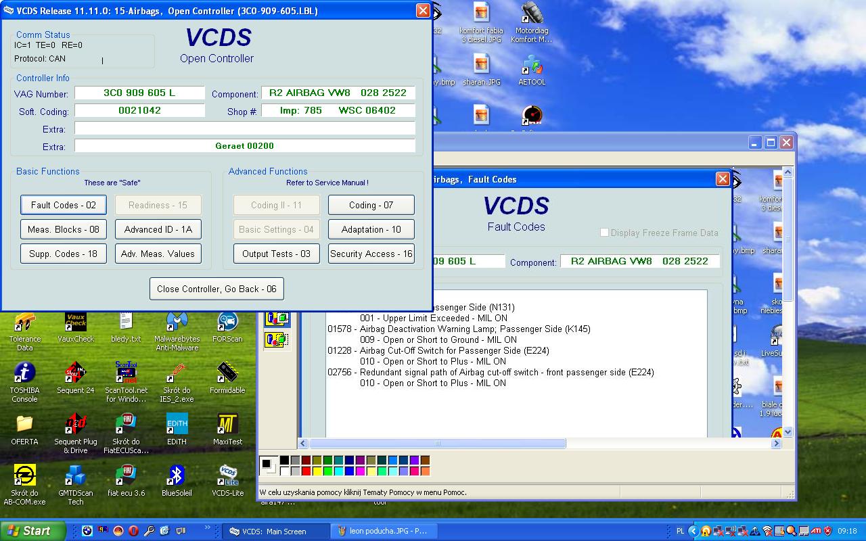Open Meas. Blocks - 08
Screen dimensions: 866x541
[x=64, y=229]
